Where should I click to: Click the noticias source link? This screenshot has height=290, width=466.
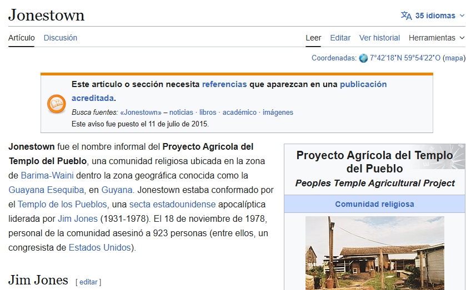point(181,112)
